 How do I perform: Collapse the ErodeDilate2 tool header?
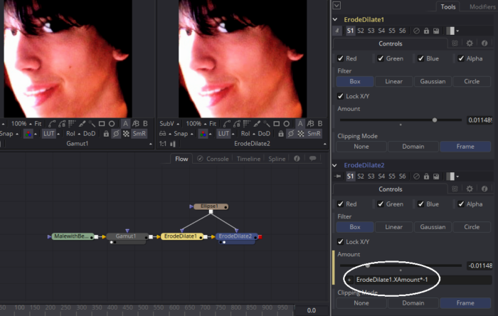point(335,165)
